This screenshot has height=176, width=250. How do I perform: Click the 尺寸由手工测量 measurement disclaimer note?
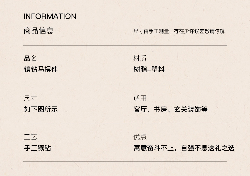coord(179,31)
